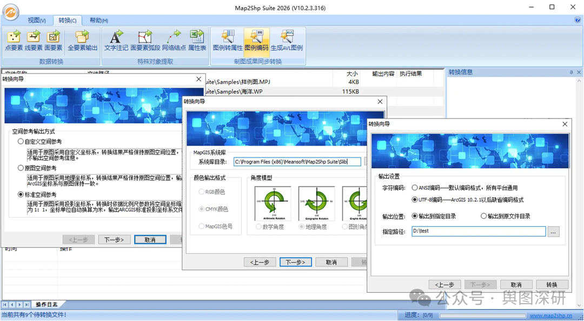Click the 转换 button in the rightmost dialog
The image size is (584, 321).
tap(552, 284)
